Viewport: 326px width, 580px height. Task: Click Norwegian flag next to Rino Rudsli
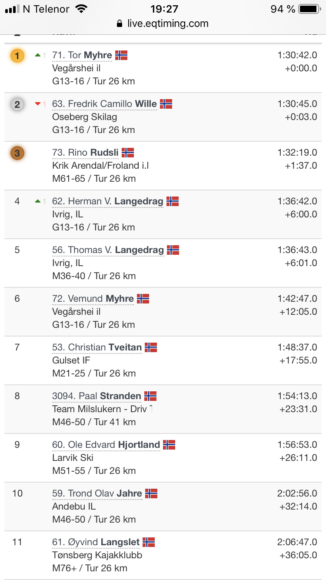point(128,153)
